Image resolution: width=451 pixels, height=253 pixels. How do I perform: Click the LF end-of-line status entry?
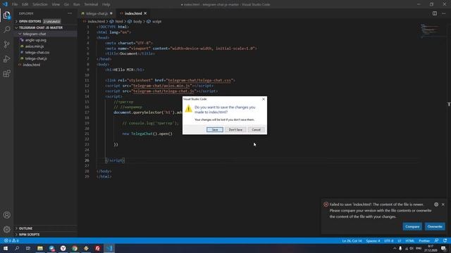point(400,240)
